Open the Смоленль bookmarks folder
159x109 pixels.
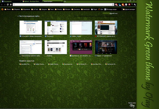pos(76,10)
